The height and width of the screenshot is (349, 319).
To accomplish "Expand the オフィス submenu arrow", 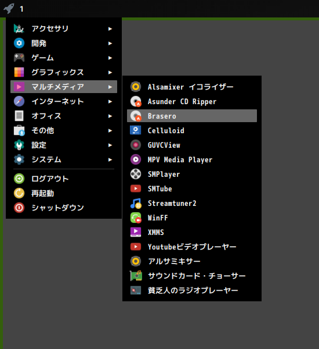I will pos(110,116).
